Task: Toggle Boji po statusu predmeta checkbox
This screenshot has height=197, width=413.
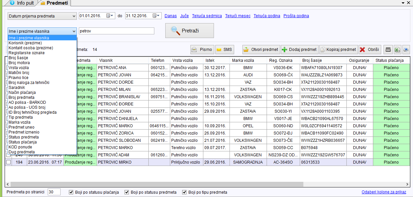Action: pos(127,192)
